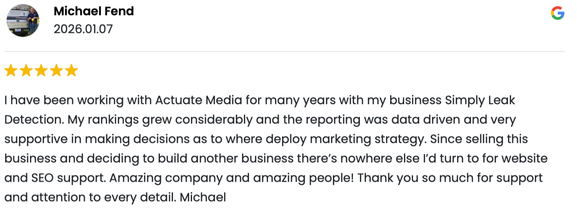Image resolution: width=577 pixels, height=218 pixels.
Task: Click "Simply Leak" at end of first line
Action: pyautogui.click(x=480, y=100)
